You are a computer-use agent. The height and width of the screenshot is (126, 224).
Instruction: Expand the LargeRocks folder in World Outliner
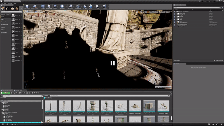click(177, 15)
